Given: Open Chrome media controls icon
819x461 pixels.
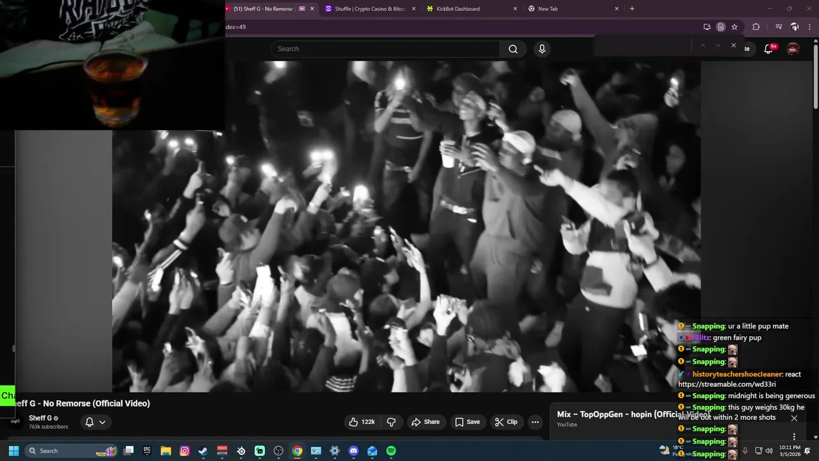Looking at the screenshot, I should point(779,27).
